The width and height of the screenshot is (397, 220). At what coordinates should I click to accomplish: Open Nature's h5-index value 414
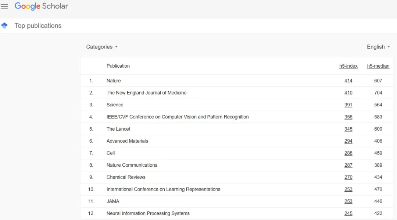point(348,81)
